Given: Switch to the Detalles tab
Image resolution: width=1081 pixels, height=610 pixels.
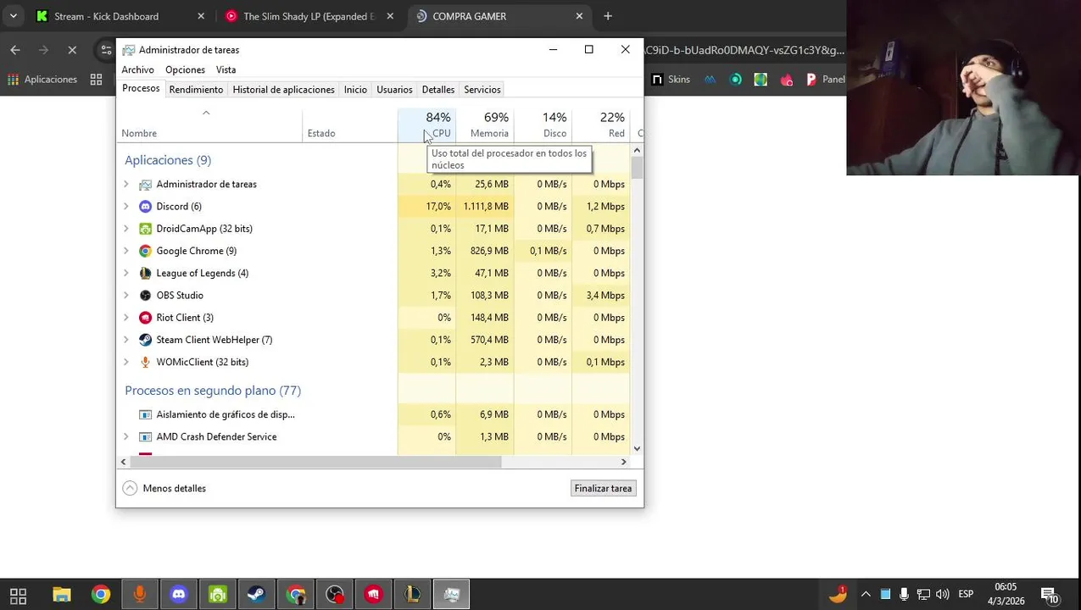Looking at the screenshot, I should click(438, 90).
